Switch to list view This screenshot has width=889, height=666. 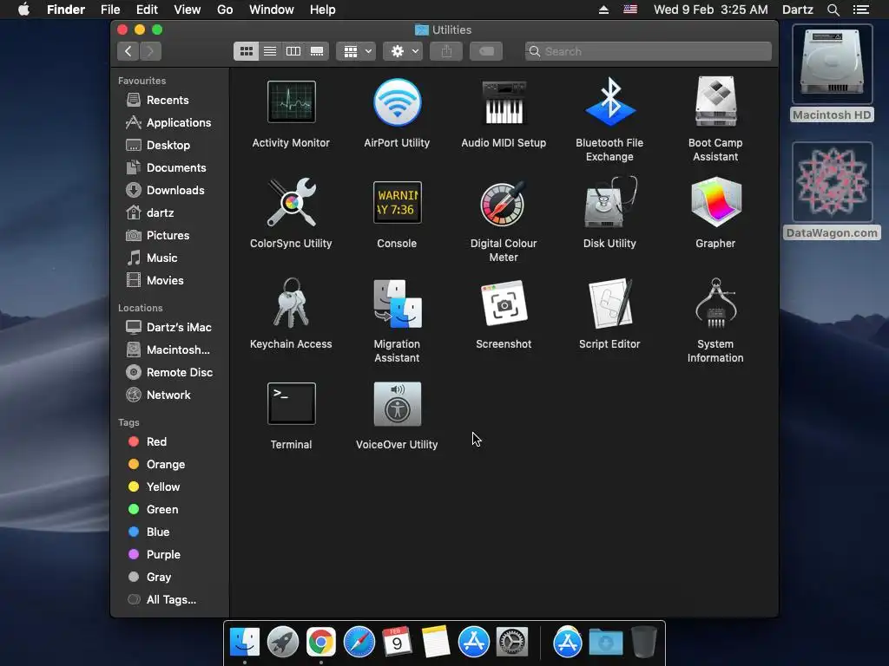(x=270, y=51)
